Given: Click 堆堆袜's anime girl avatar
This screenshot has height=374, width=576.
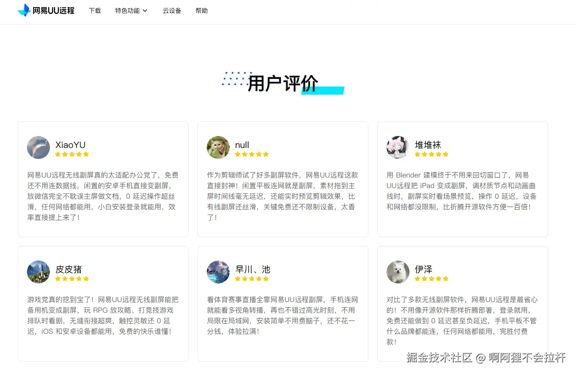Looking at the screenshot, I should (398, 147).
